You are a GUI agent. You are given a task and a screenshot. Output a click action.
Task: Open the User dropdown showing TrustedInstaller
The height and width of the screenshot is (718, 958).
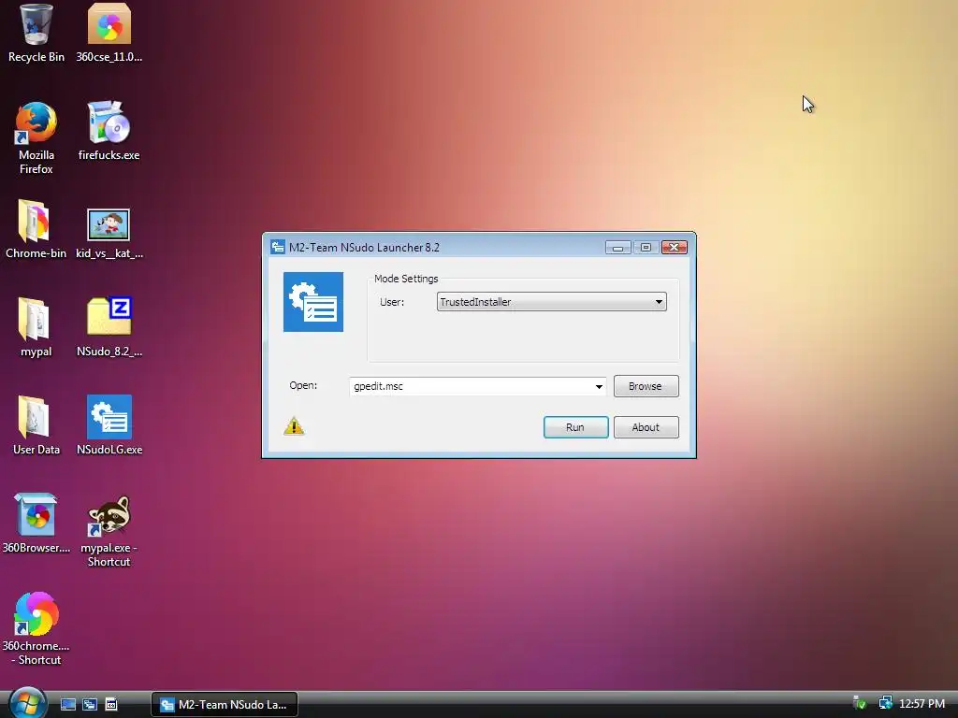tap(552, 302)
